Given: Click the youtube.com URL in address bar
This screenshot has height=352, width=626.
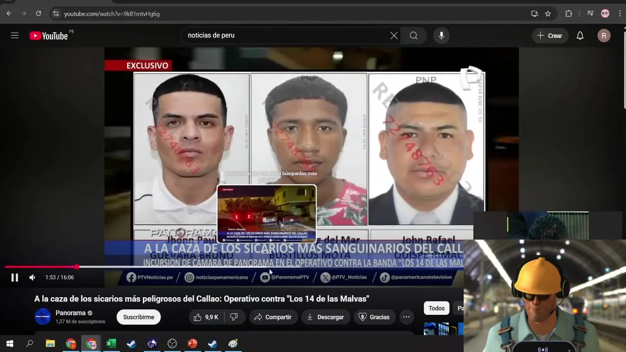Looking at the screenshot, I should pyautogui.click(x=112, y=14).
